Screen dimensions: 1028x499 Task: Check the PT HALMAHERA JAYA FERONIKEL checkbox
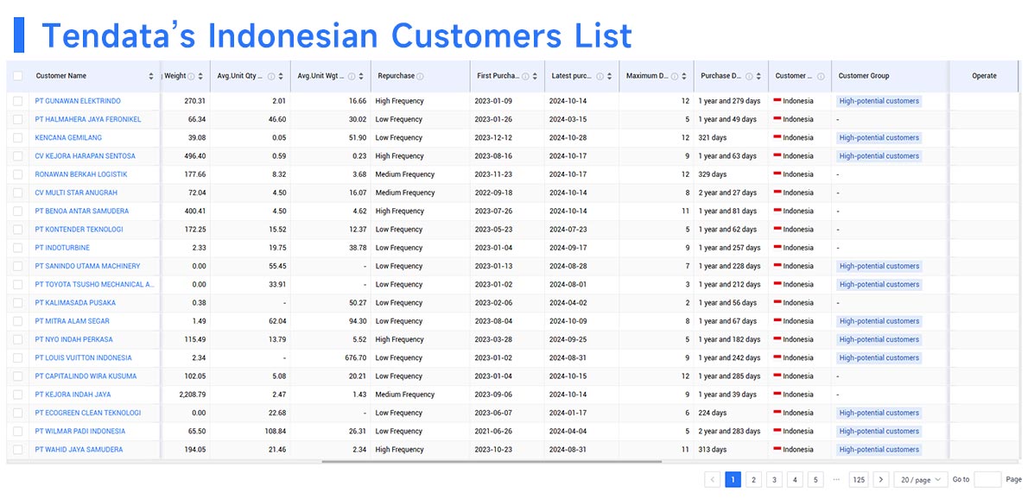click(17, 119)
